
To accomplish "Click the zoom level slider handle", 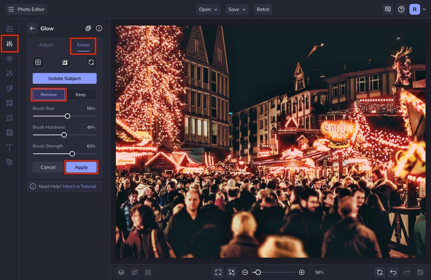I will [258, 272].
